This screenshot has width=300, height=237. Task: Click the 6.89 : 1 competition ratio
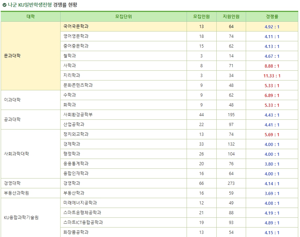tap(272, 96)
